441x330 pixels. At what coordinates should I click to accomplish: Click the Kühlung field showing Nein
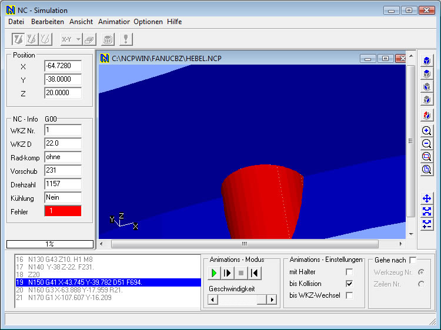pos(63,197)
